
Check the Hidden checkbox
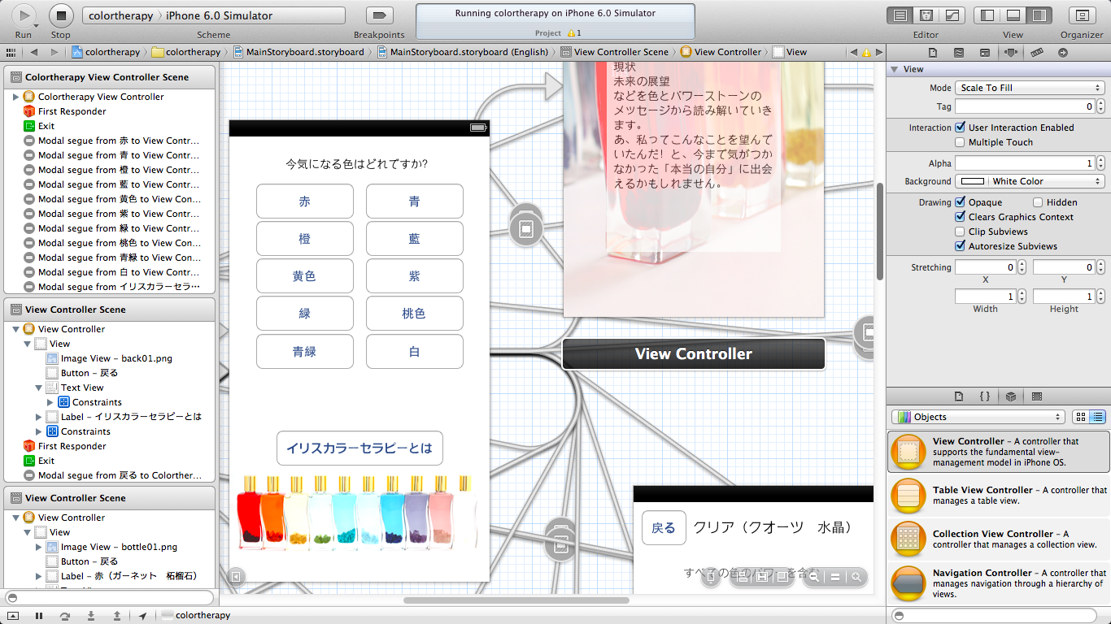coord(1038,202)
